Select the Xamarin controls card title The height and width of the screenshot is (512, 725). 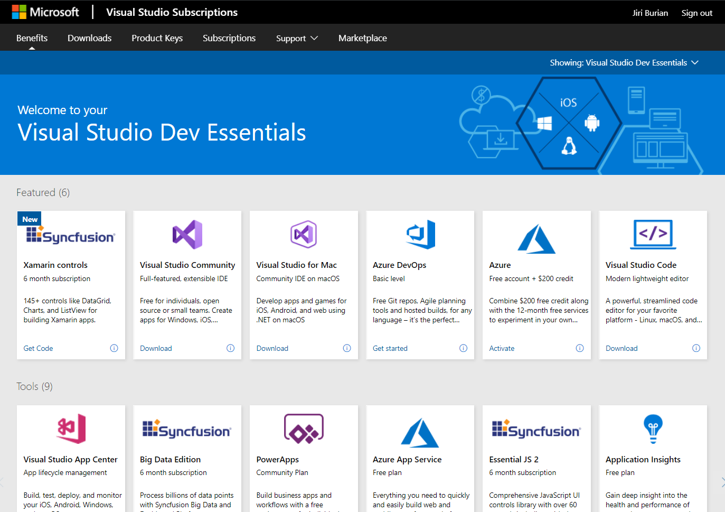[x=55, y=265]
